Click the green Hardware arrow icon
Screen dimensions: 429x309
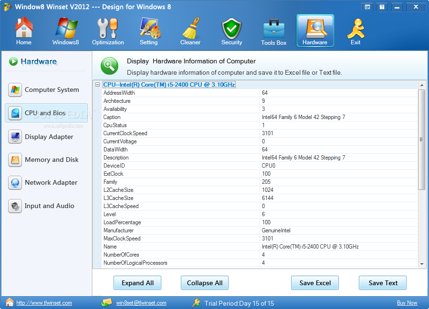[13, 61]
